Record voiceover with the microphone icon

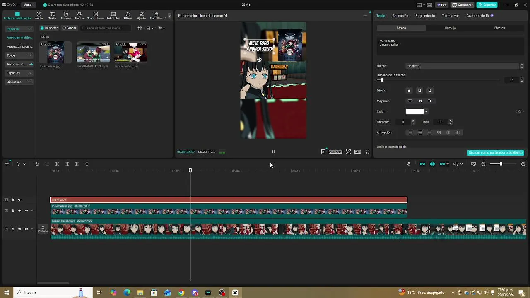pyautogui.click(x=409, y=164)
